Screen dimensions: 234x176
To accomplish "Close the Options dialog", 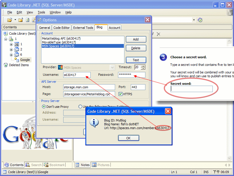I will coord(147,20).
